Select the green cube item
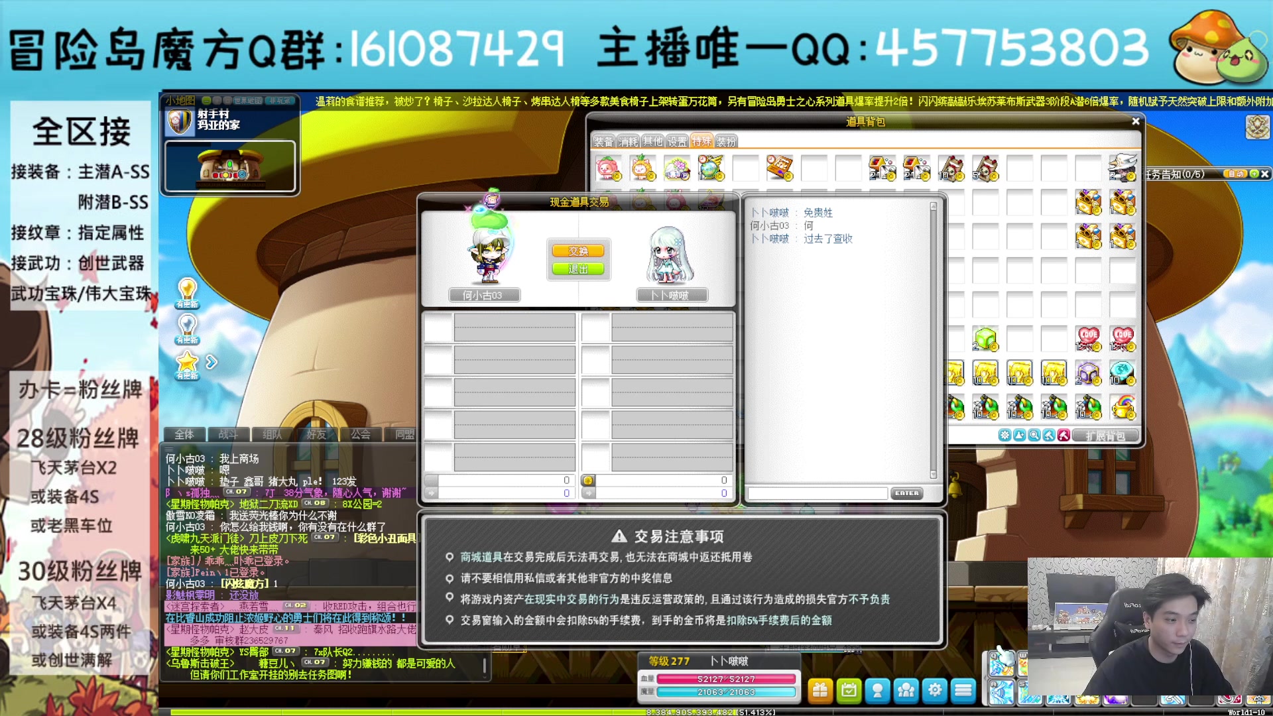This screenshot has width=1273, height=716. 985,339
